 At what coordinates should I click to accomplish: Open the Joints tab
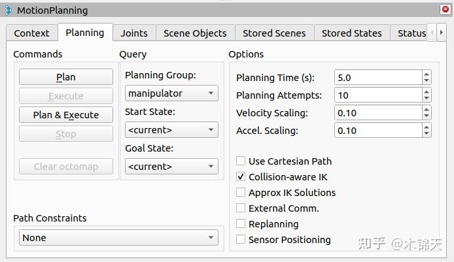click(134, 33)
